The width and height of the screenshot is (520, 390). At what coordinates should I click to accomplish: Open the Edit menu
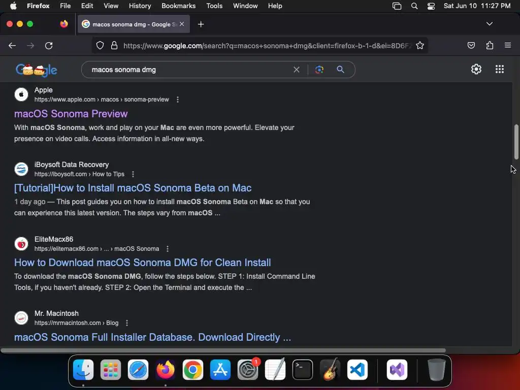[x=87, y=6]
